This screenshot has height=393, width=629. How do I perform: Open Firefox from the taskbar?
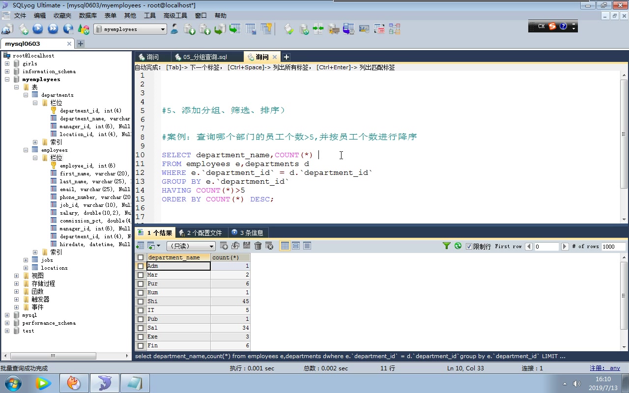[74, 383]
